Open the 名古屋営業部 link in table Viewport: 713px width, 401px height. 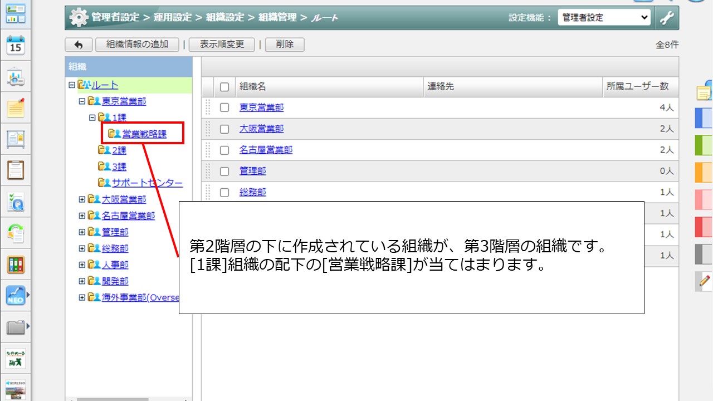(266, 150)
